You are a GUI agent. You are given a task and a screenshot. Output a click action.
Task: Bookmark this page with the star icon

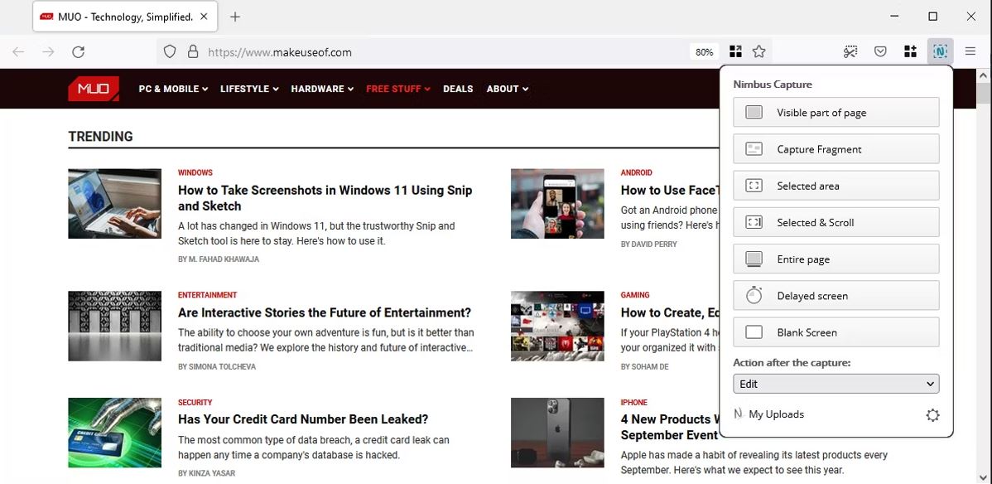click(759, 52)
